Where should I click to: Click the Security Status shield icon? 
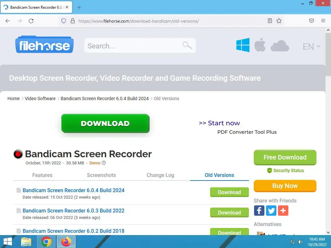coord(269,170)
